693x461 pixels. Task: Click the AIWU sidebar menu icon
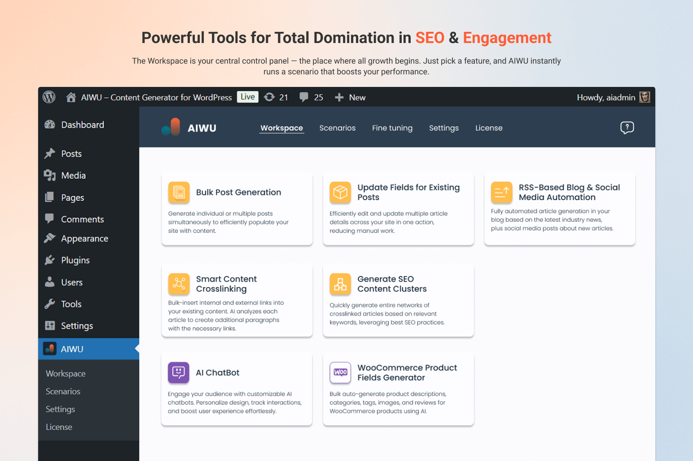point(49,349)
